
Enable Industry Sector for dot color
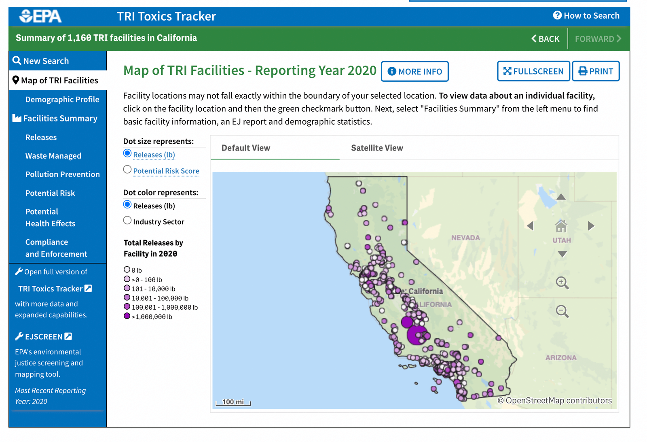pyautogui.click(x=127, y=220)
